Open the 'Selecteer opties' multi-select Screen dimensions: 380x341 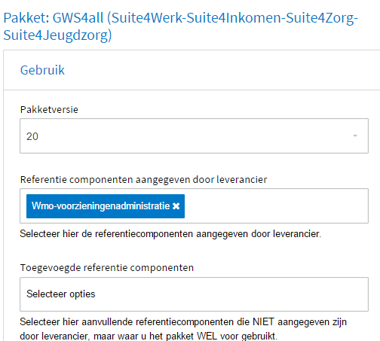coord(194,294)
